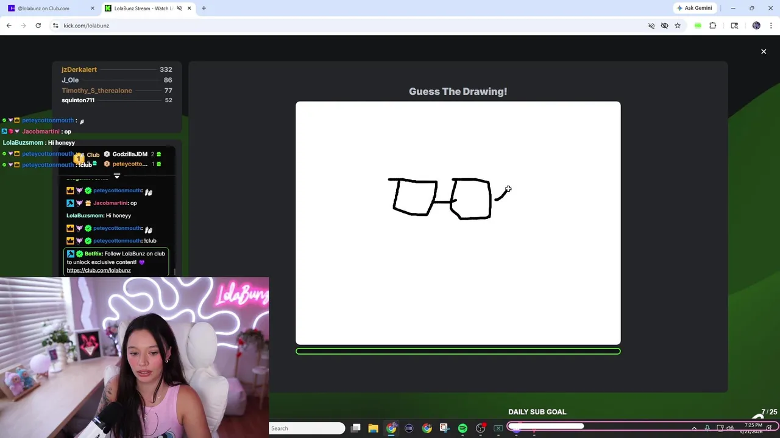
Task: Unmute the tab via its muted speaker icon
Action: [179, 9]
